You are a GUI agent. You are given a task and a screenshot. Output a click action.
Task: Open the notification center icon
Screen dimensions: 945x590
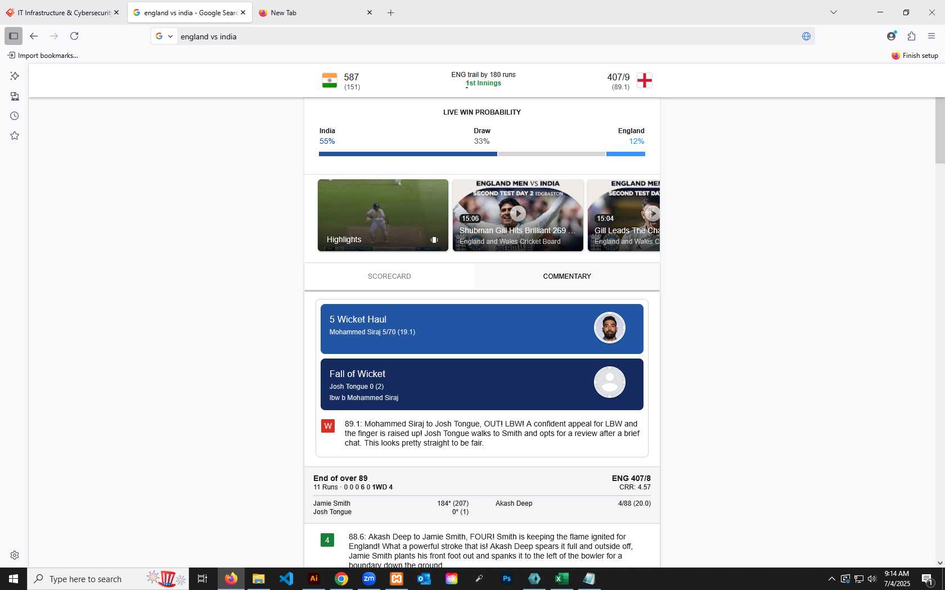[928, 579]
